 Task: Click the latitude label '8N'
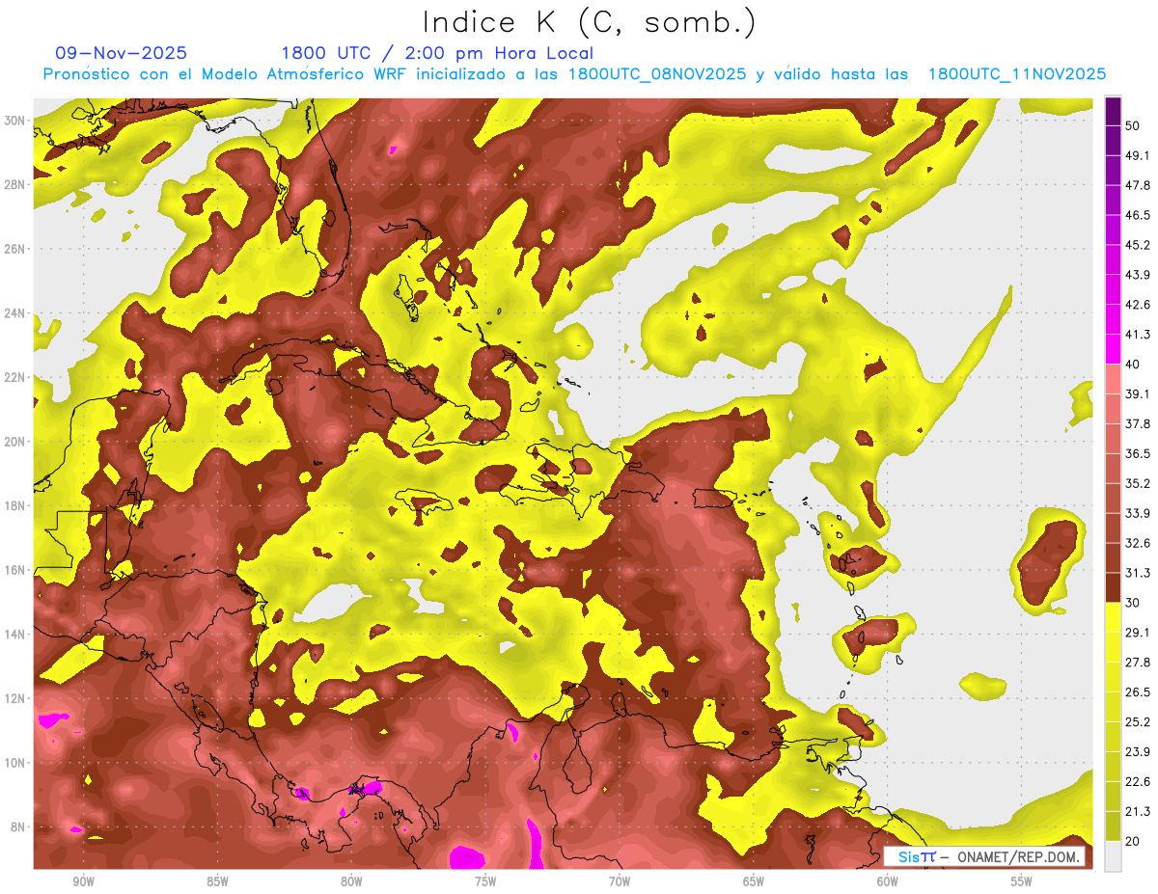click(17, 826)
